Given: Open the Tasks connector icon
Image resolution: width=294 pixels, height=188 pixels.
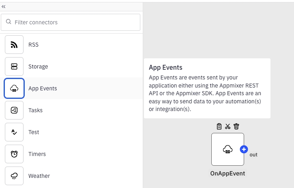Looking at the screenshot, I should point(14,110).
